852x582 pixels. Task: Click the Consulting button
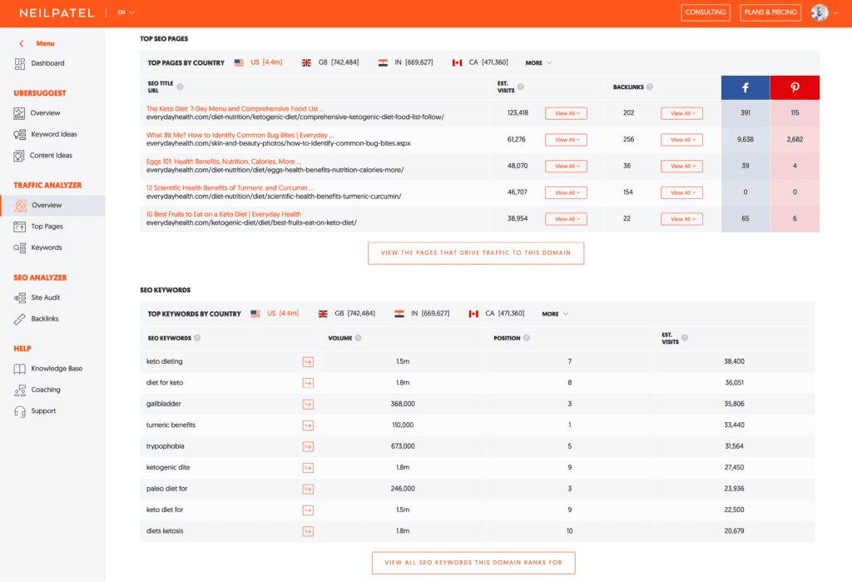[706, 12]
